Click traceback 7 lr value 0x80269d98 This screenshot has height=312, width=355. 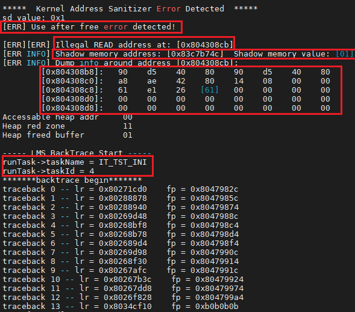[123, 252]
